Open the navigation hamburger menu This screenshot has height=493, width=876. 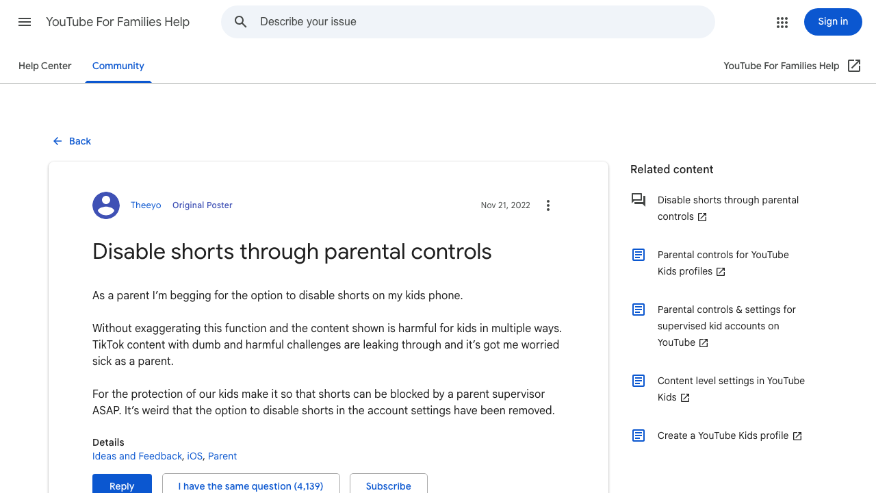pos(25,22)
